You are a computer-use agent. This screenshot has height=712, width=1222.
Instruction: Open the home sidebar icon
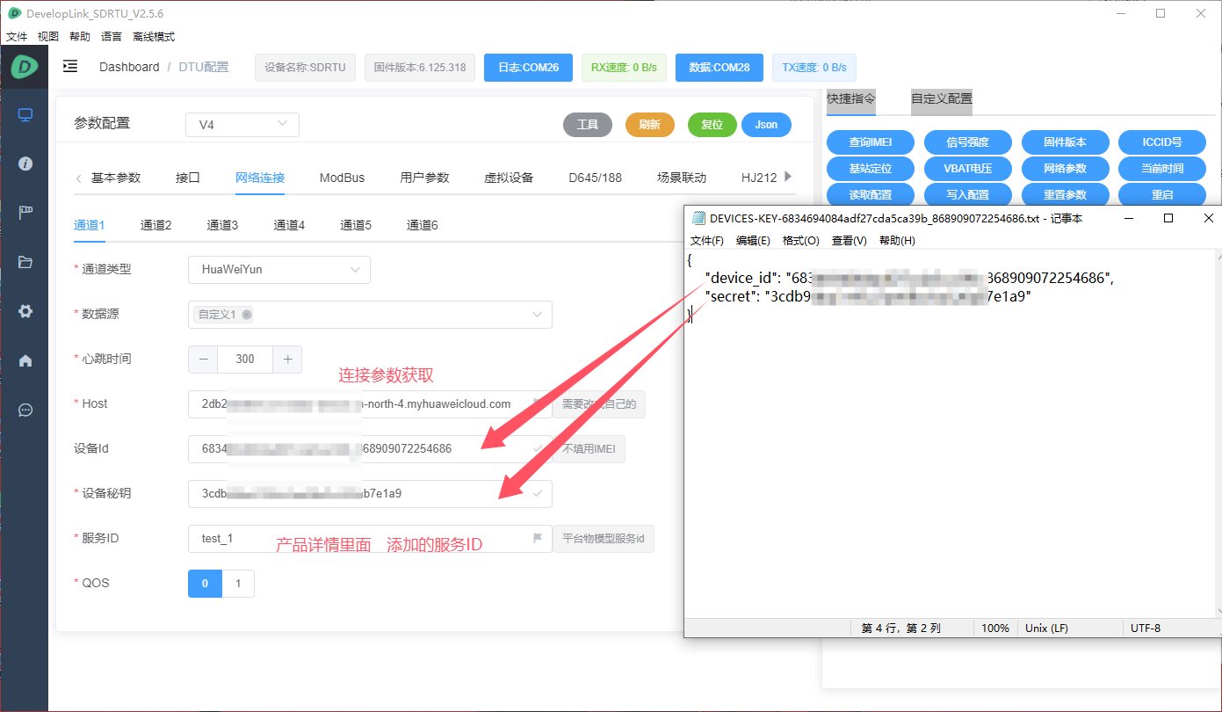click(25, 360)
